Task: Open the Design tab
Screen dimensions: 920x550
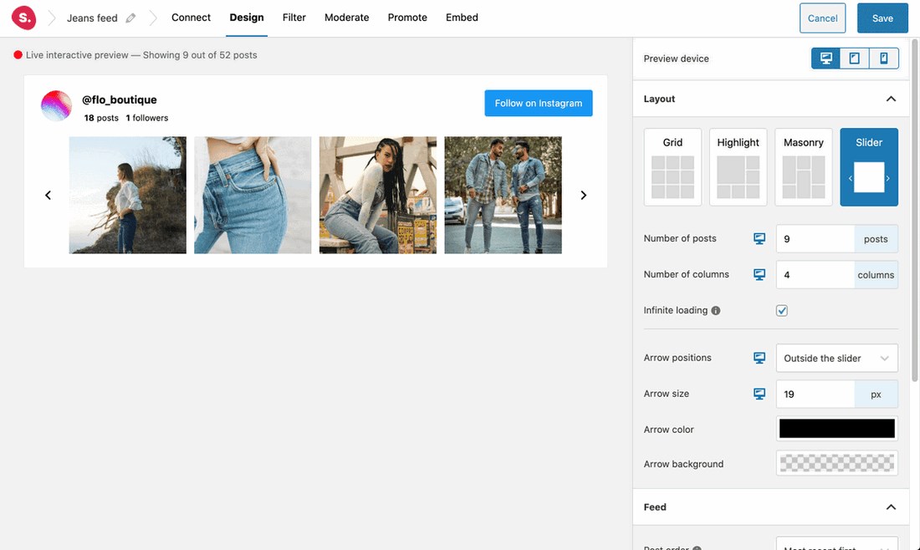Action: click(x=247, y=18)
